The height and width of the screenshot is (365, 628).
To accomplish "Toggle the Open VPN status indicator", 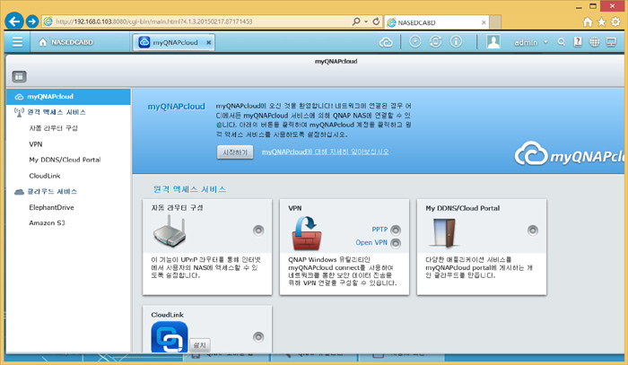I will 396,243.
